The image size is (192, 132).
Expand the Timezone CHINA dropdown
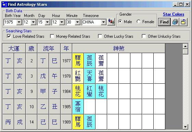(104, 22)
